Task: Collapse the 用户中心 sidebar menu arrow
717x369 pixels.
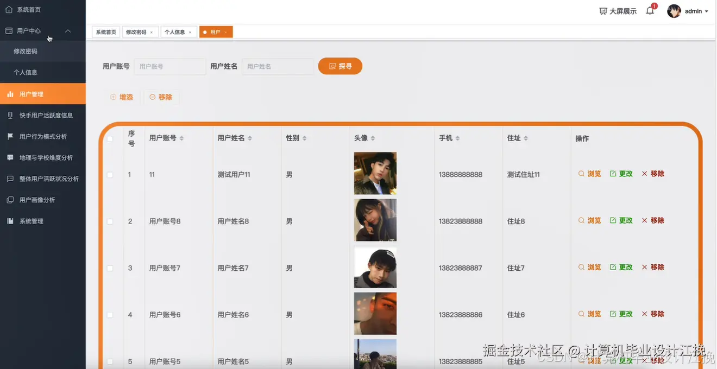Action: tap(68, 31)
